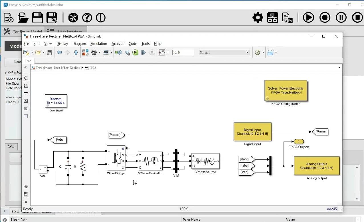Image resolution: width=364 pixels, height=222 pixels.
Task: Open the Normal simulation mode dropdown
Action: [x=224, y=53]
